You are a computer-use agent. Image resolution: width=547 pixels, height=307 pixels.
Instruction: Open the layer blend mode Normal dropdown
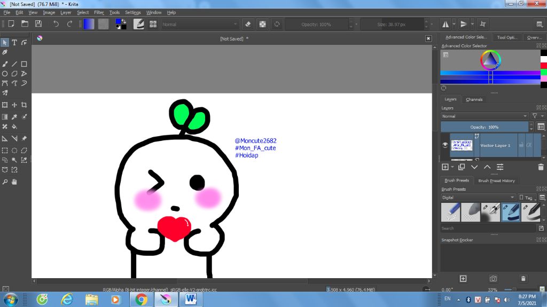pos(485,116)
